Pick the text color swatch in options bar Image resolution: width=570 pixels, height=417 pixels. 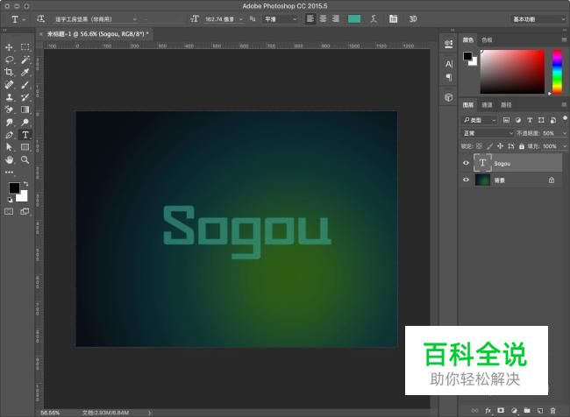point(354,19)
